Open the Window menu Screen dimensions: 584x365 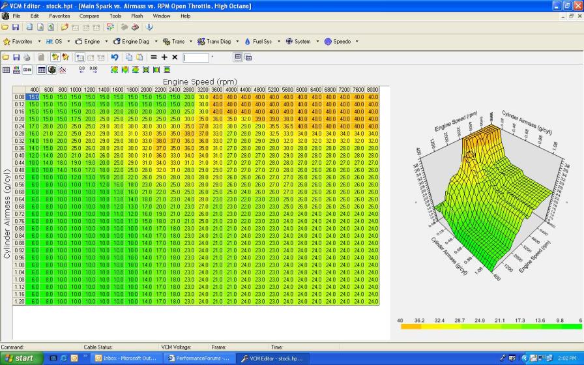click(x=161, y=16)
